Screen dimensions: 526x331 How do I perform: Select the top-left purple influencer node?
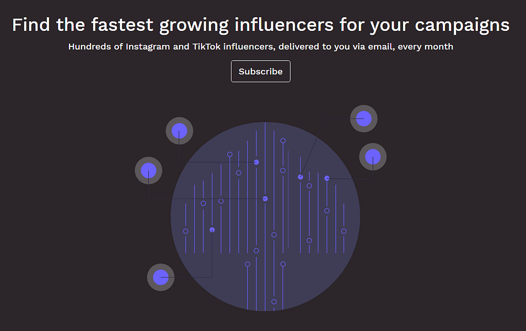pos(179,131)
